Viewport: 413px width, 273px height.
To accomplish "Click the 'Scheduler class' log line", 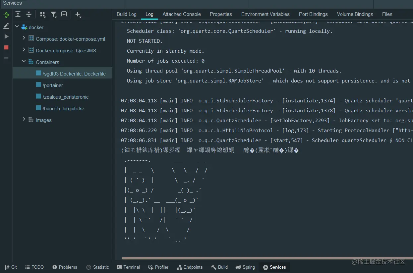I will coord(229,31).
